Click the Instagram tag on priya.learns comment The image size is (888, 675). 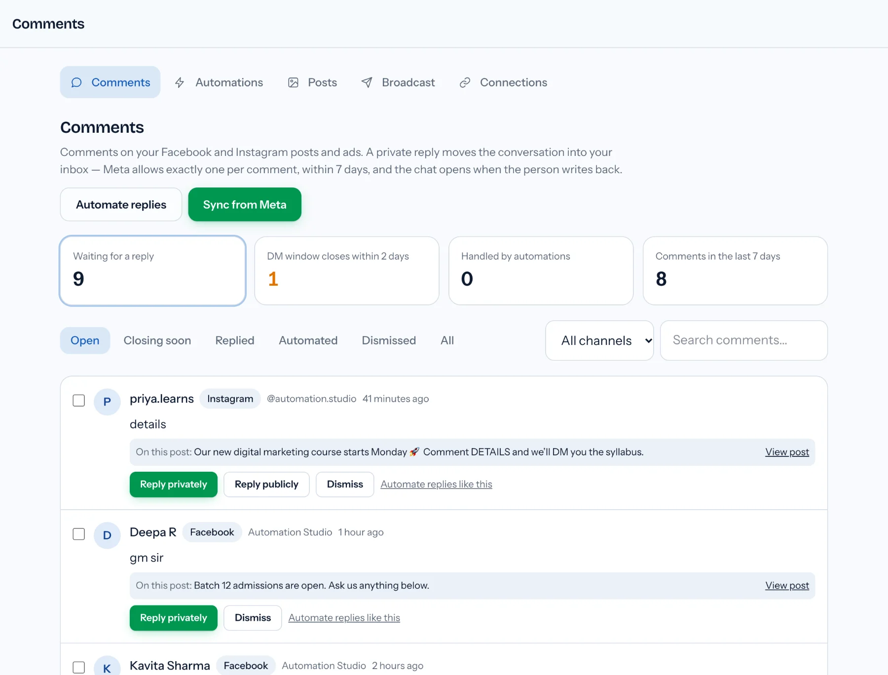pos(230,399)
